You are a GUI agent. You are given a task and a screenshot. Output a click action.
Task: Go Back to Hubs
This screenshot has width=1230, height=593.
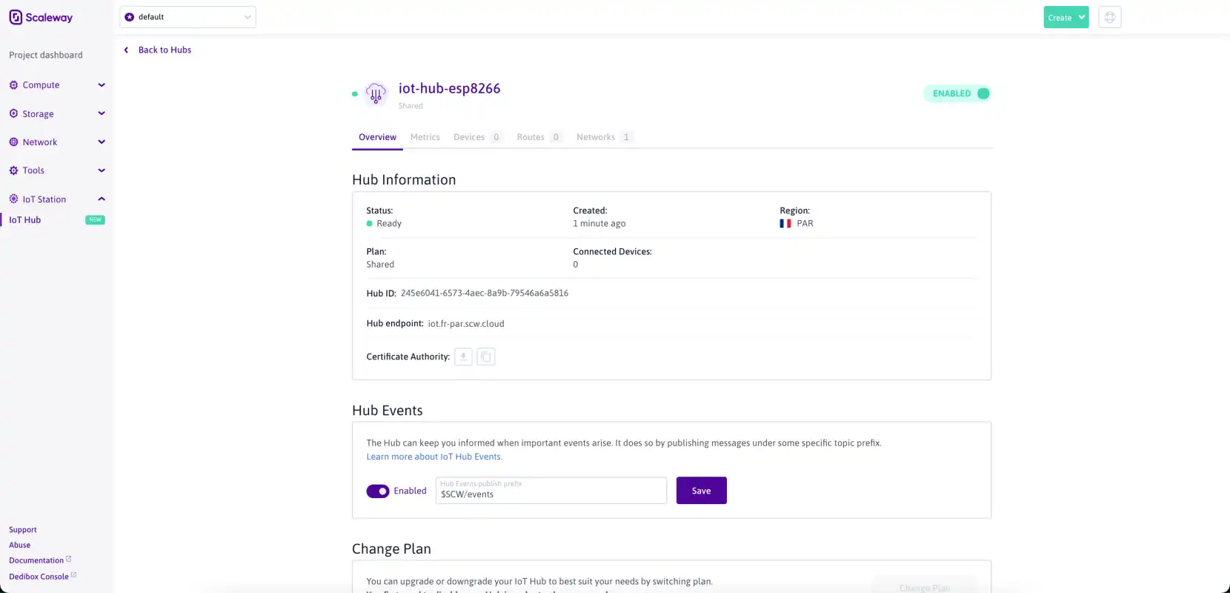coord(164,50)
